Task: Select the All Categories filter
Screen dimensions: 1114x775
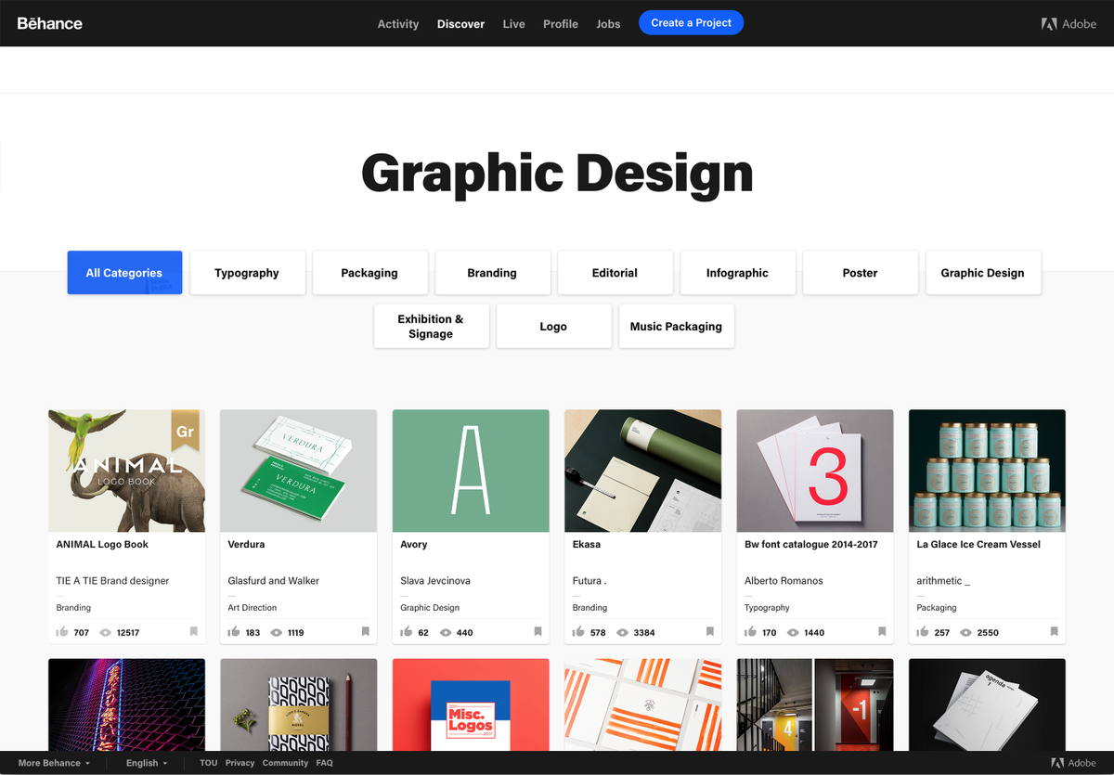Action: pyautogui.click(x=124, y=273)
